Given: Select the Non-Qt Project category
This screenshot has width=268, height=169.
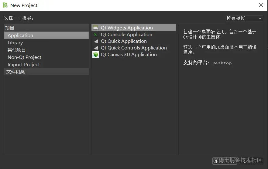Looking at the screenshot, I should [46, 57].
